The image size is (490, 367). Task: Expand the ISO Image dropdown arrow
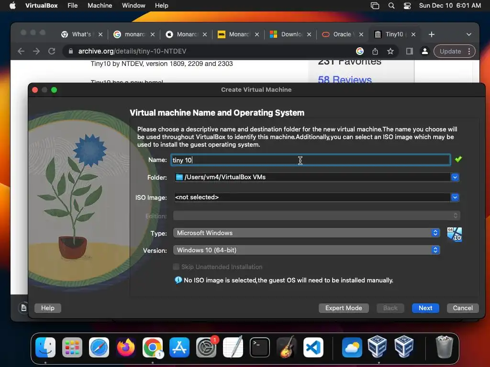click(455, 197)
